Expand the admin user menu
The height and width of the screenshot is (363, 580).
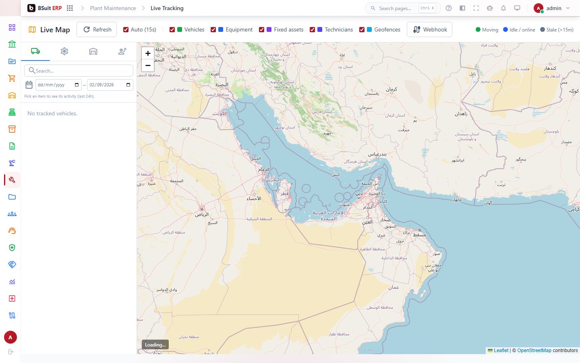click(552, 8)
